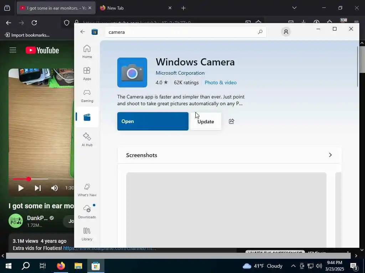The width and height of the screenshot is (365, 273).
Task: Open Task View on the taskbar
Action: click(x=43, y=266)
